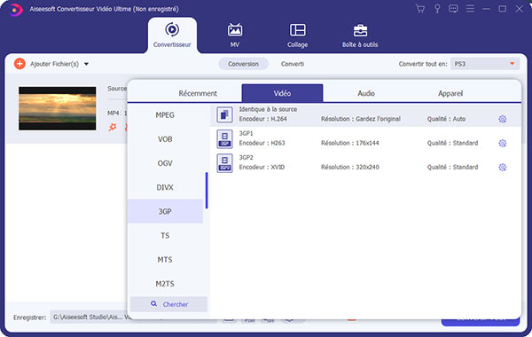Click 'Encodeur : XVID' text

(262, 168)
